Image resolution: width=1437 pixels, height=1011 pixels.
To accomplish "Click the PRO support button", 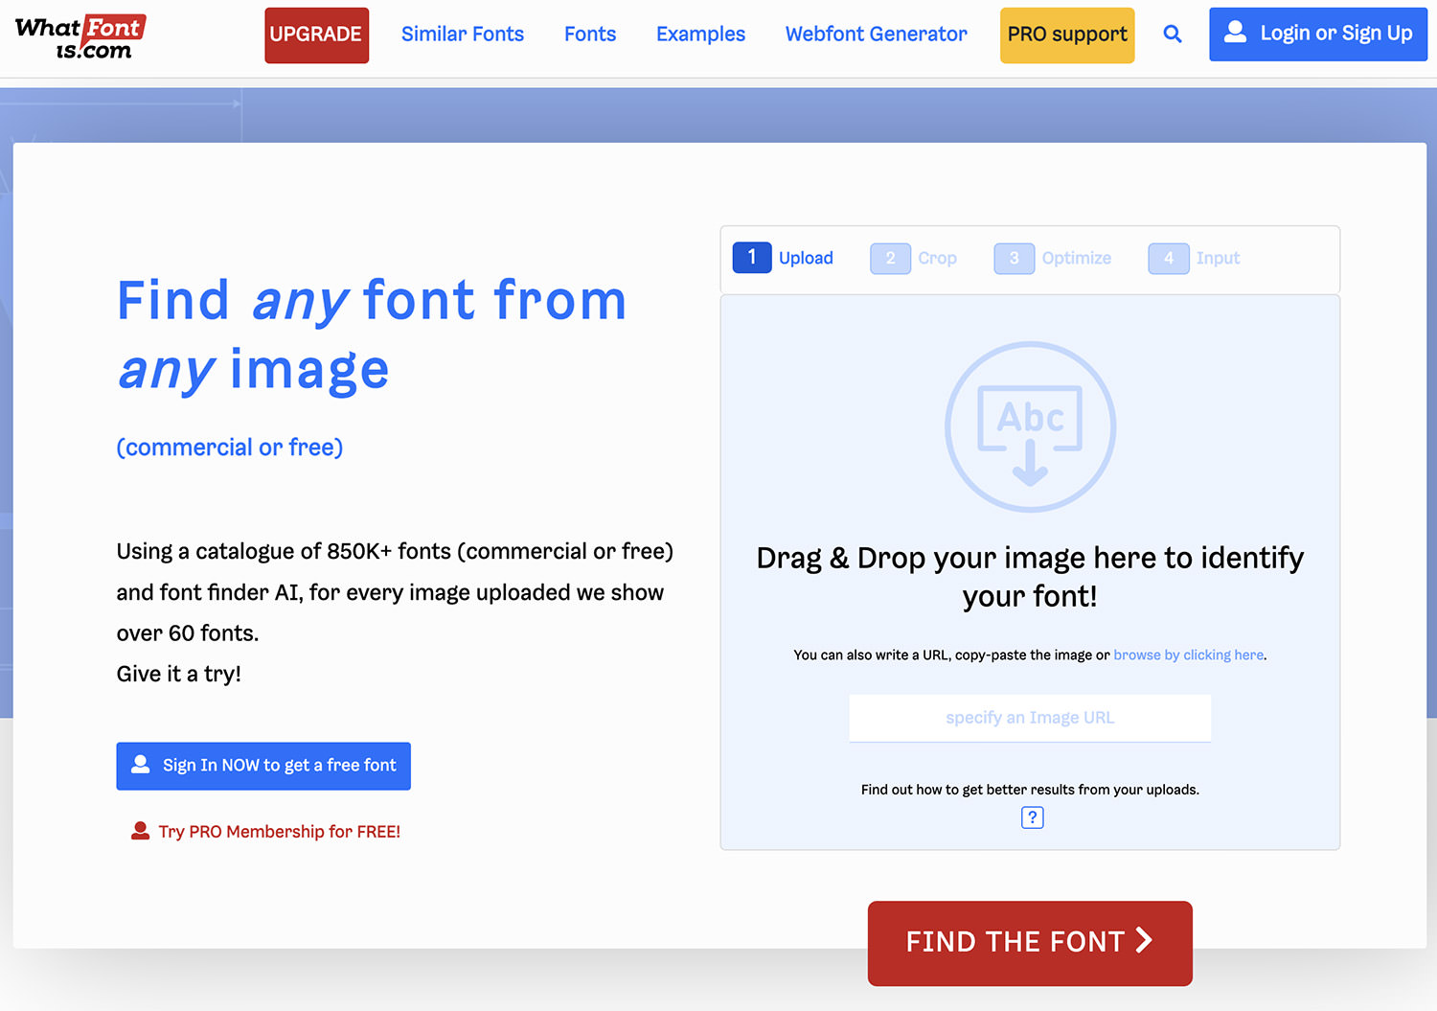I will [x=1067, y=35].
